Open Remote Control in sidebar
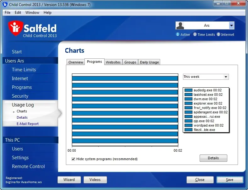This screenshot has height=190, width=248. 28,166
